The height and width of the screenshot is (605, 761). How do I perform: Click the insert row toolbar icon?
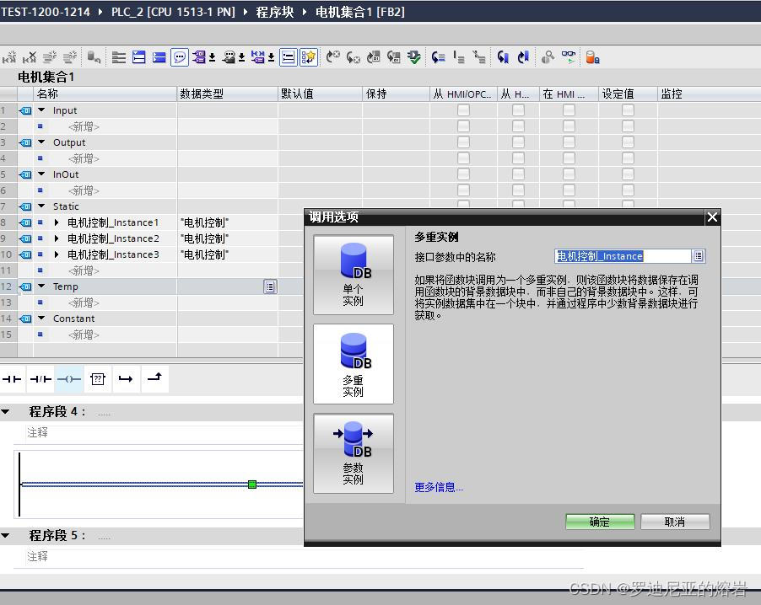(x=50, y=57)
